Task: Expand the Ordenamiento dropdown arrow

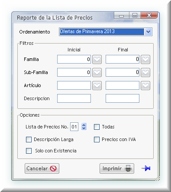Action: 148,32
